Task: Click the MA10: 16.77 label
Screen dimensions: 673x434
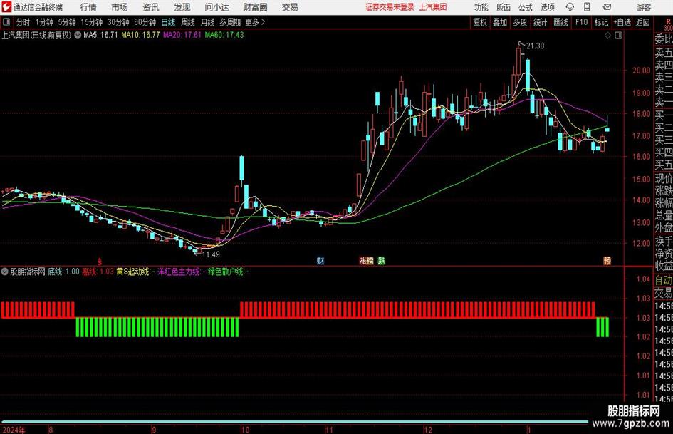Action: point(140,35)
